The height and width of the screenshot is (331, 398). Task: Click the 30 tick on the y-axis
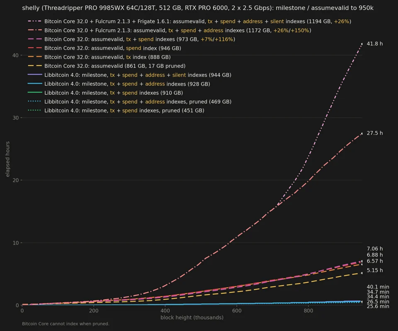coord(15,118)
